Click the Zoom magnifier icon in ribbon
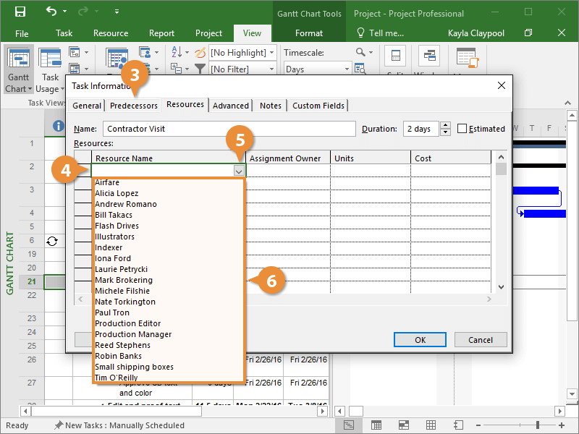The image size is (579, 434). 360,53
